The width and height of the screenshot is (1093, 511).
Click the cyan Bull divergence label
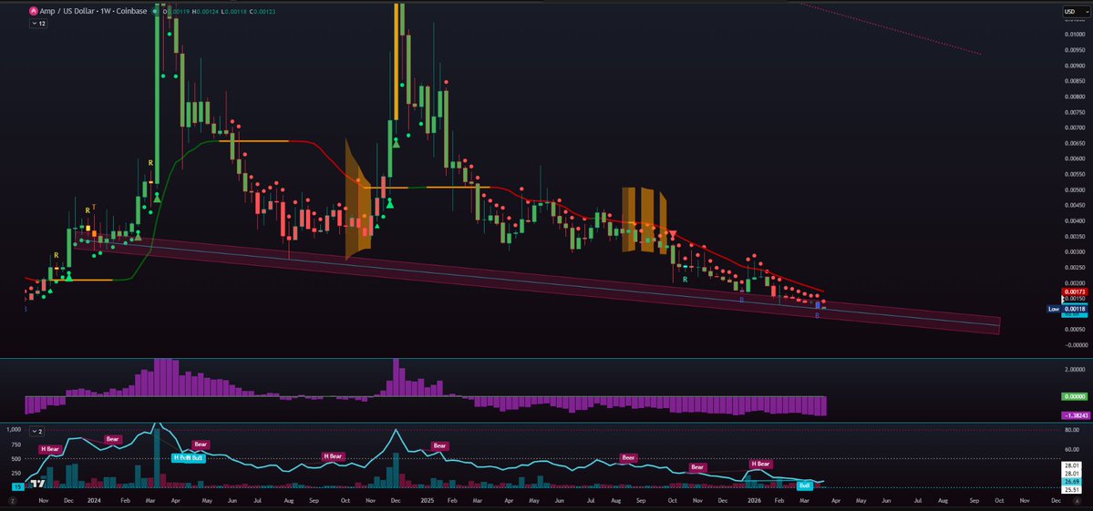point(804,485)
